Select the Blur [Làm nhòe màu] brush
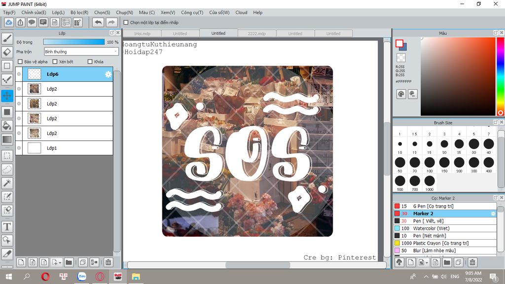Viewport: 505px width, 284px height. (445, 250)
